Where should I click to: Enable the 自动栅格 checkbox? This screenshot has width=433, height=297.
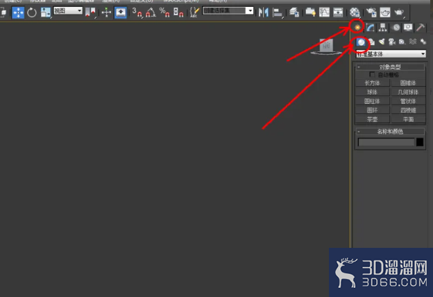point(372,74)
